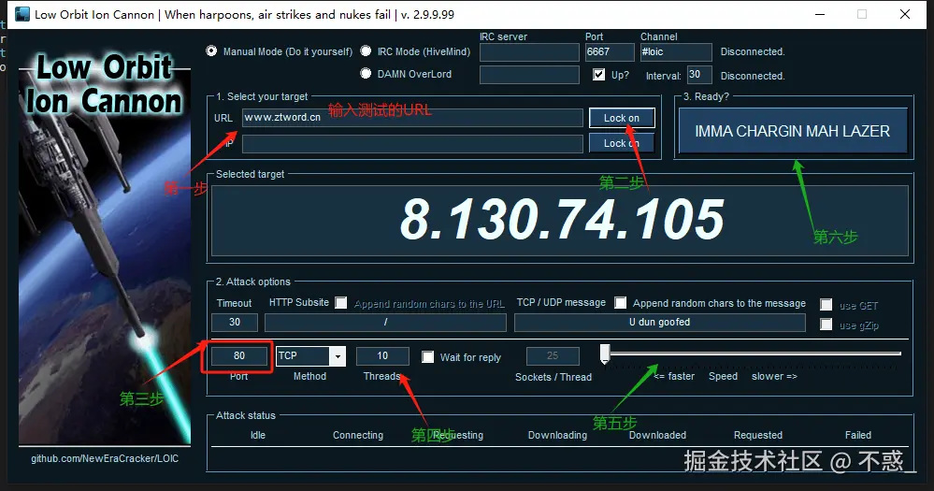Click the Interval field showing 30
The height and width of the screenshot is (491, 934).
coord(699,75)
